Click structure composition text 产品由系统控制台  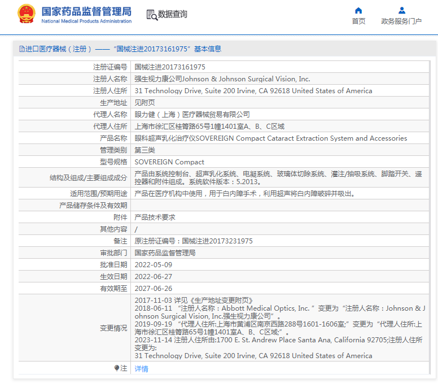pyautogui.click(x=278, y=178)
